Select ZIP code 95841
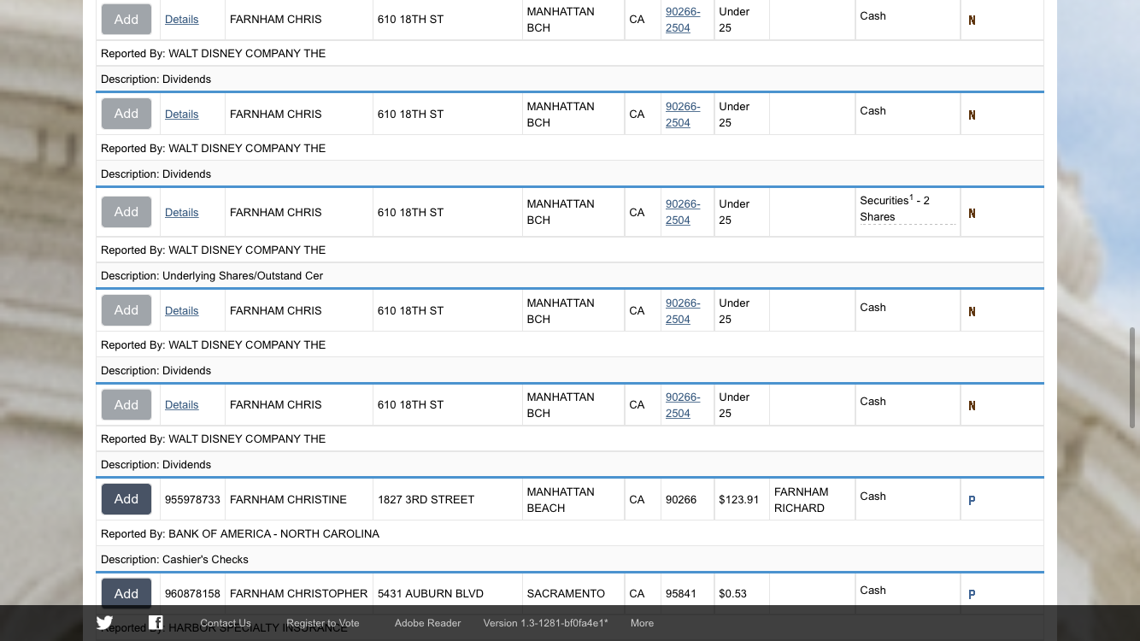 [x=681, y=593]
